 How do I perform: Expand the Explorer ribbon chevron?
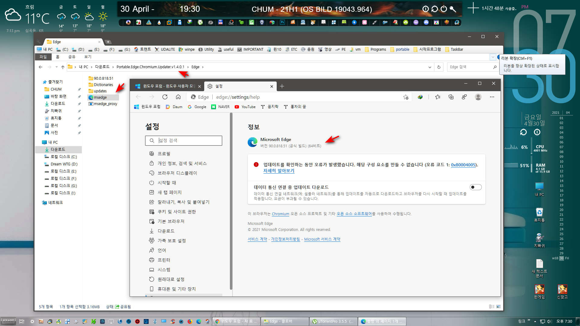(493, 57)
